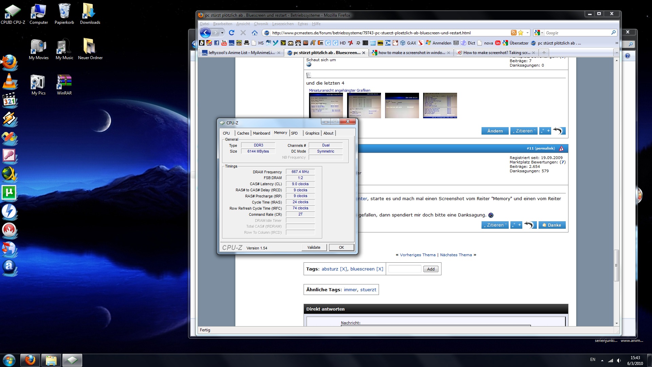Click the Google search field

tap(577, 33)
